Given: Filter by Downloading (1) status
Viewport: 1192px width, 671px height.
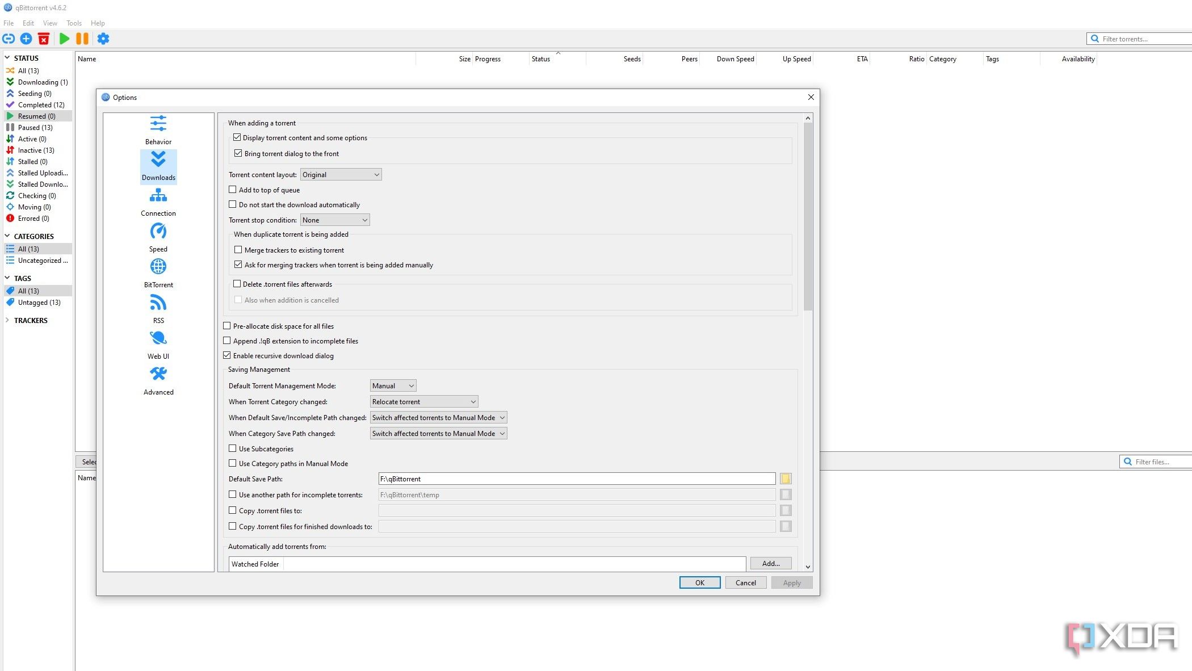Looking at the screenshot, I should (37, 82).
